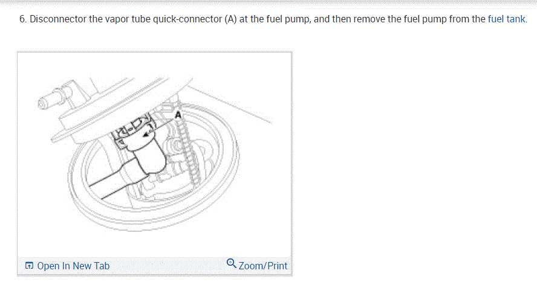Screen dimensions: 537x282
Task: Click the Zoom/Print magnifier icon
Action: point(231,264)
